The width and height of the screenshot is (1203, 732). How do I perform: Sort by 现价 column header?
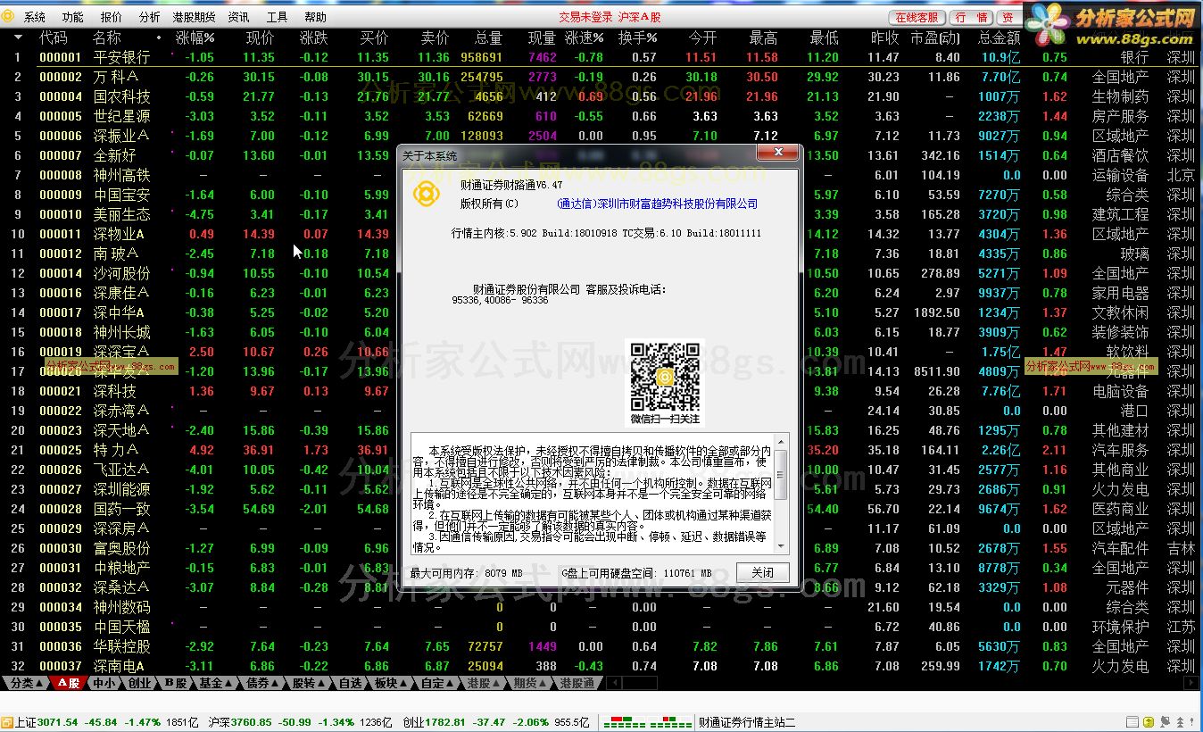pyautogui.click(x=260, y=37)
